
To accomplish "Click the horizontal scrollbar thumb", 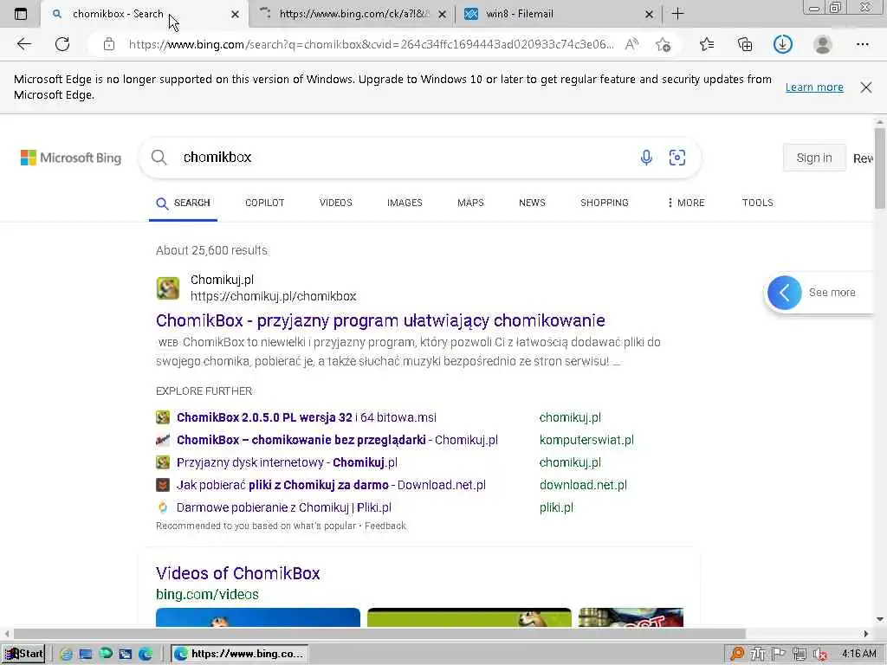I will pos(379,634).
